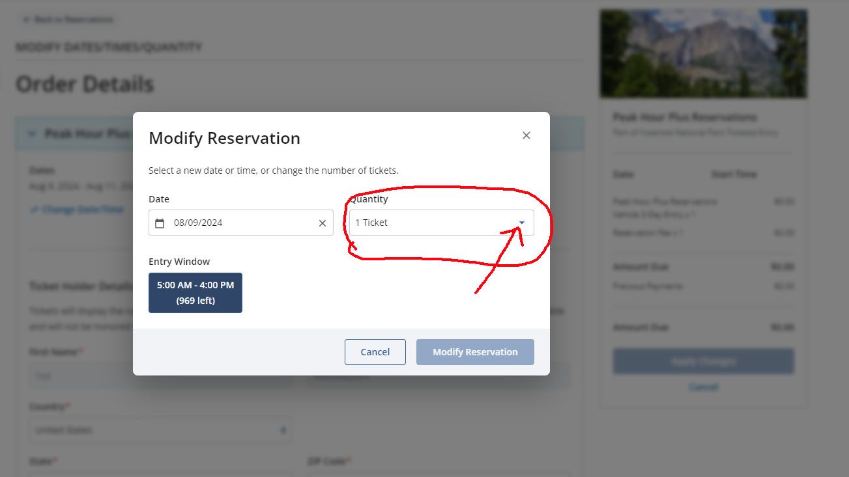849x477 pixels.
Task: Click the Order Details heading
Action: [85, 84]
